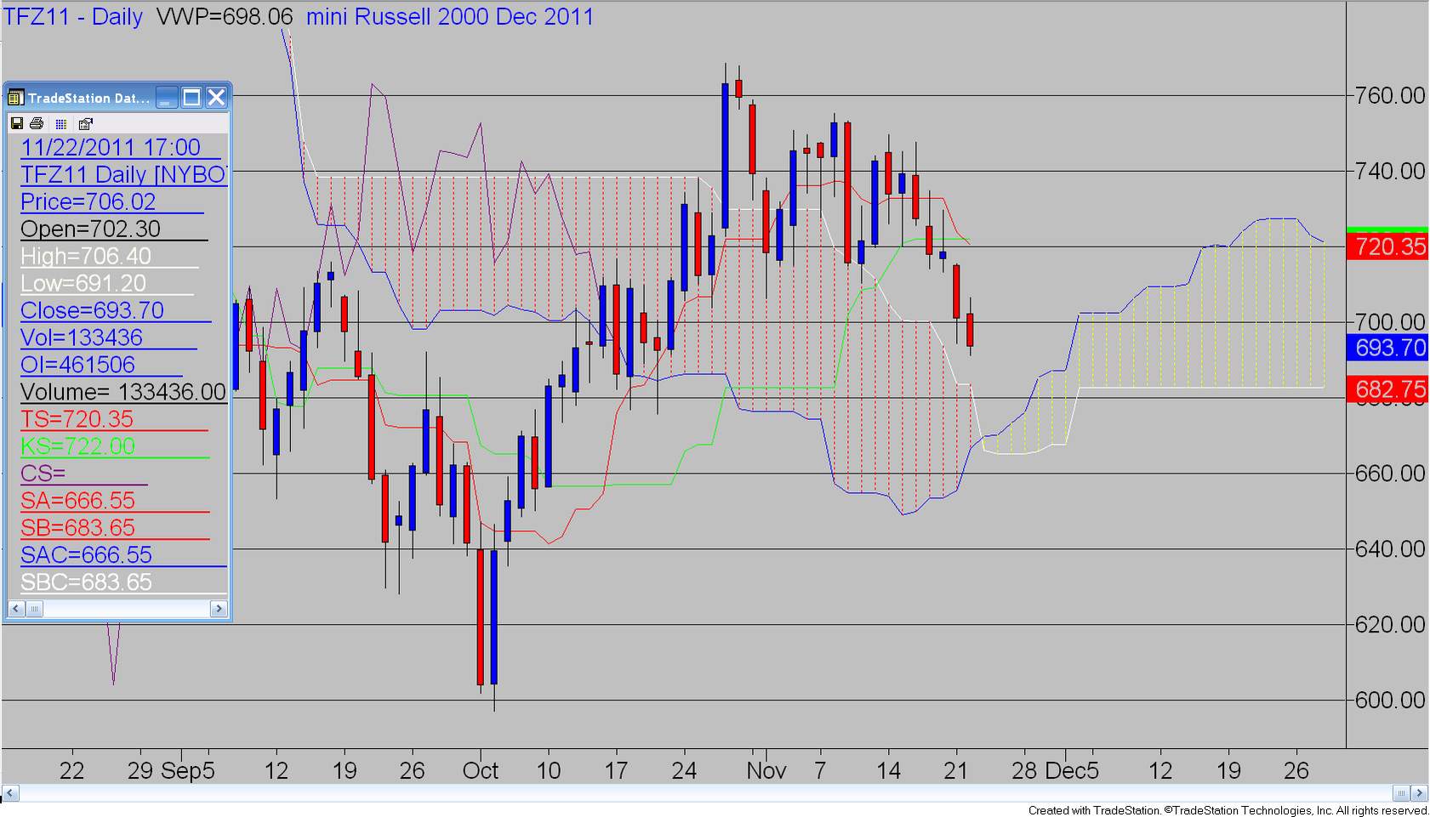Click the grid icon in Data Window toolbar
Image resolution: width=1430 pixels, height=817 pixels.
tap(60, 123)
